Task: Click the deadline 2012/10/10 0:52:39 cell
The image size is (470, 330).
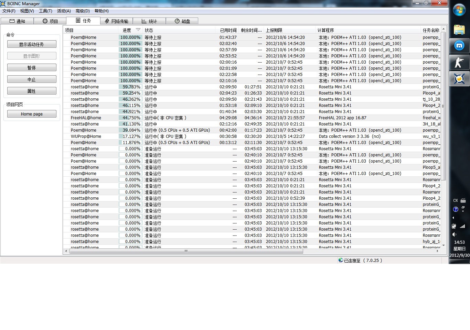Action: click(285, 198)
